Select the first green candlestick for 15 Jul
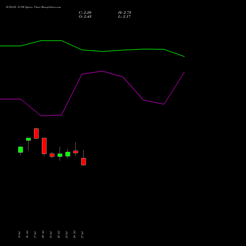Viewport: 246px width, 246px height. 21,150
